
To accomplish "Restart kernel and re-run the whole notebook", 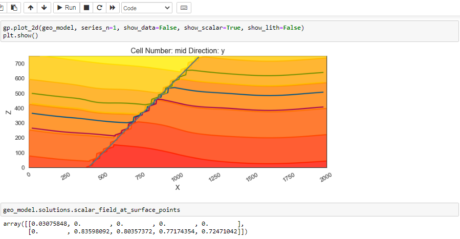I will (113, 8).
